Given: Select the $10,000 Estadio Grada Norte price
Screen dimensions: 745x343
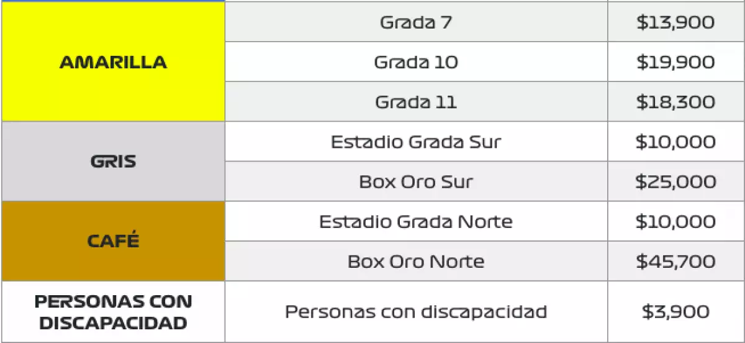Looking at the screenshot, I should [x=675, y=221].
